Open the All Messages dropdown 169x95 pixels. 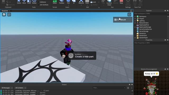tap(7, 88)
